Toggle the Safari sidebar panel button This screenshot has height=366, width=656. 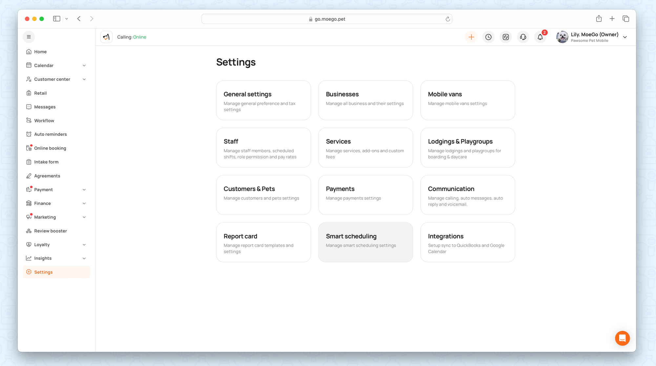[x=57, y=19]
